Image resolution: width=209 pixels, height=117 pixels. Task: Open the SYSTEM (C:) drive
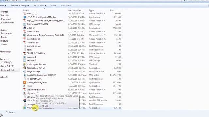click(7, 62)
